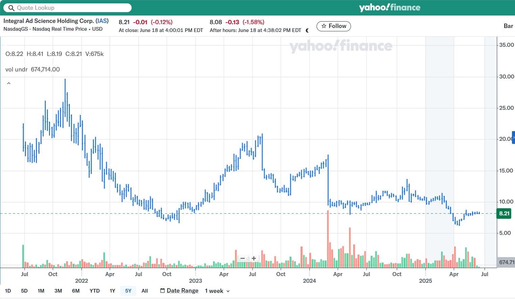Select the YTD time range

click(x=94, y=291)
